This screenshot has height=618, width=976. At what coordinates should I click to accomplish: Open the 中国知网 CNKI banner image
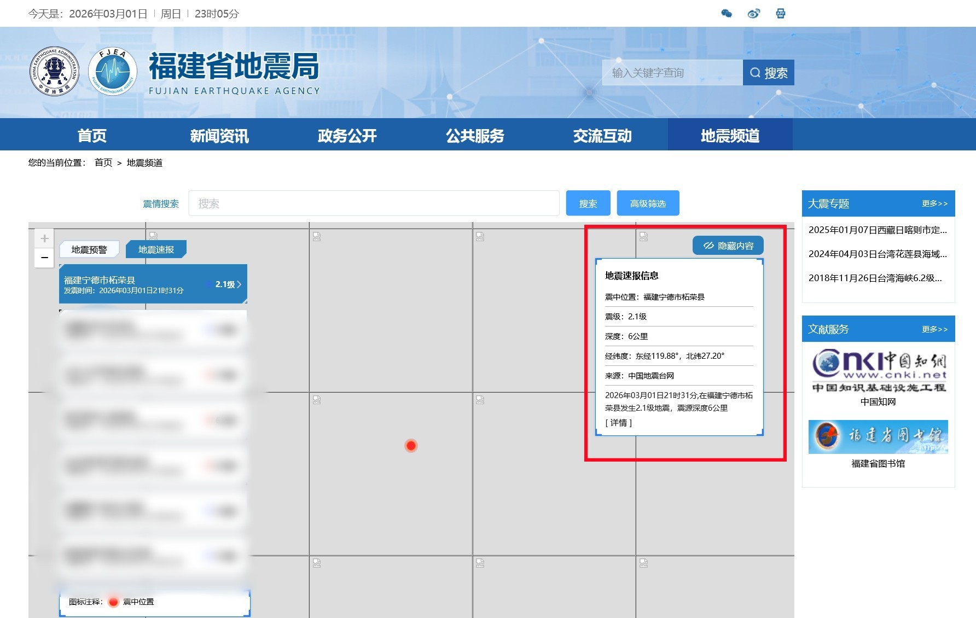point(879,371)
